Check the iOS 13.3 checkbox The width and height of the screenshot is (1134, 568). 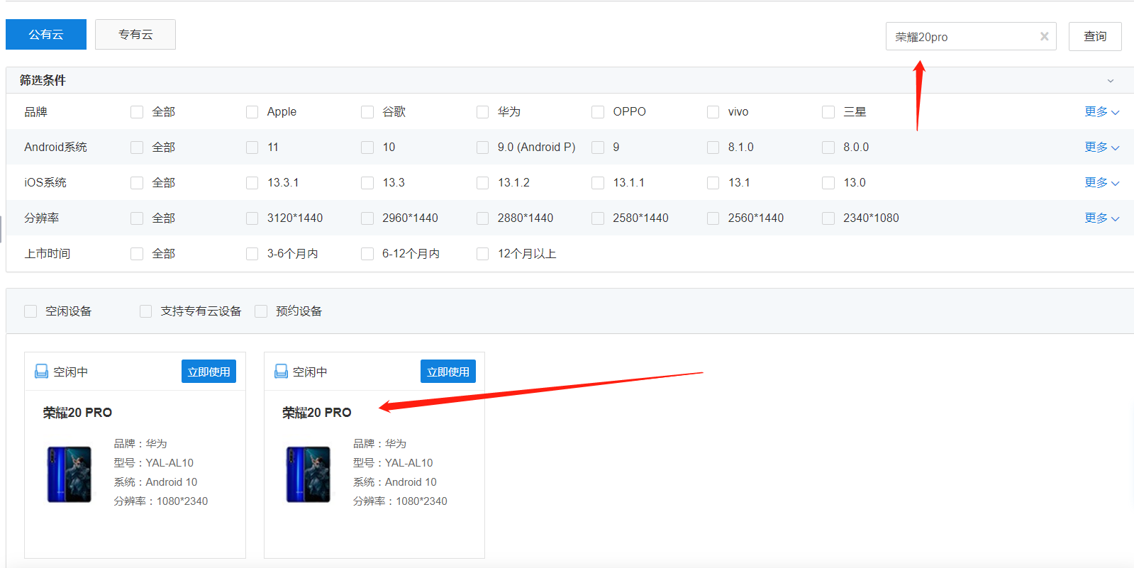[367, 183]
